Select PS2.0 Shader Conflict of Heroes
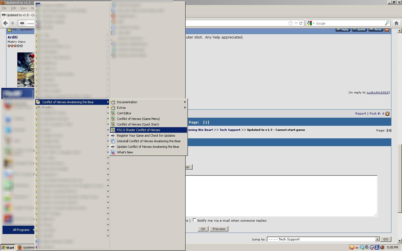Viewport: 402px width, 251px height. tap(149, 130)
